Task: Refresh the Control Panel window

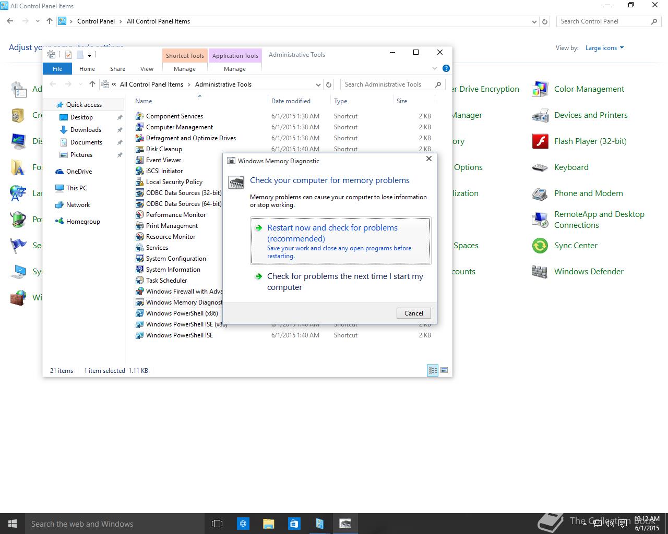Action: point(545,21)
